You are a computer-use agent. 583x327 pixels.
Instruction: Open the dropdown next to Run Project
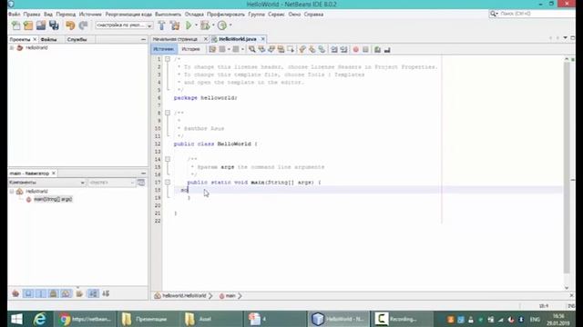click(x=196, y=25)
